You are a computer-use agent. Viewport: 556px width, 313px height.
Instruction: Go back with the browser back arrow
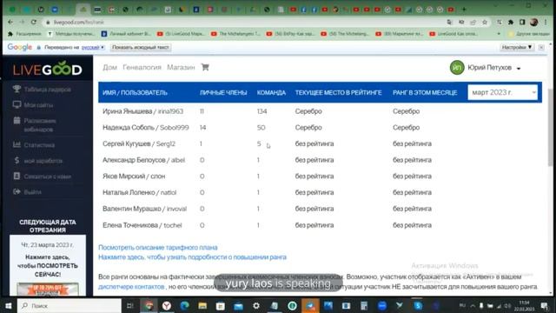point(10,22)
